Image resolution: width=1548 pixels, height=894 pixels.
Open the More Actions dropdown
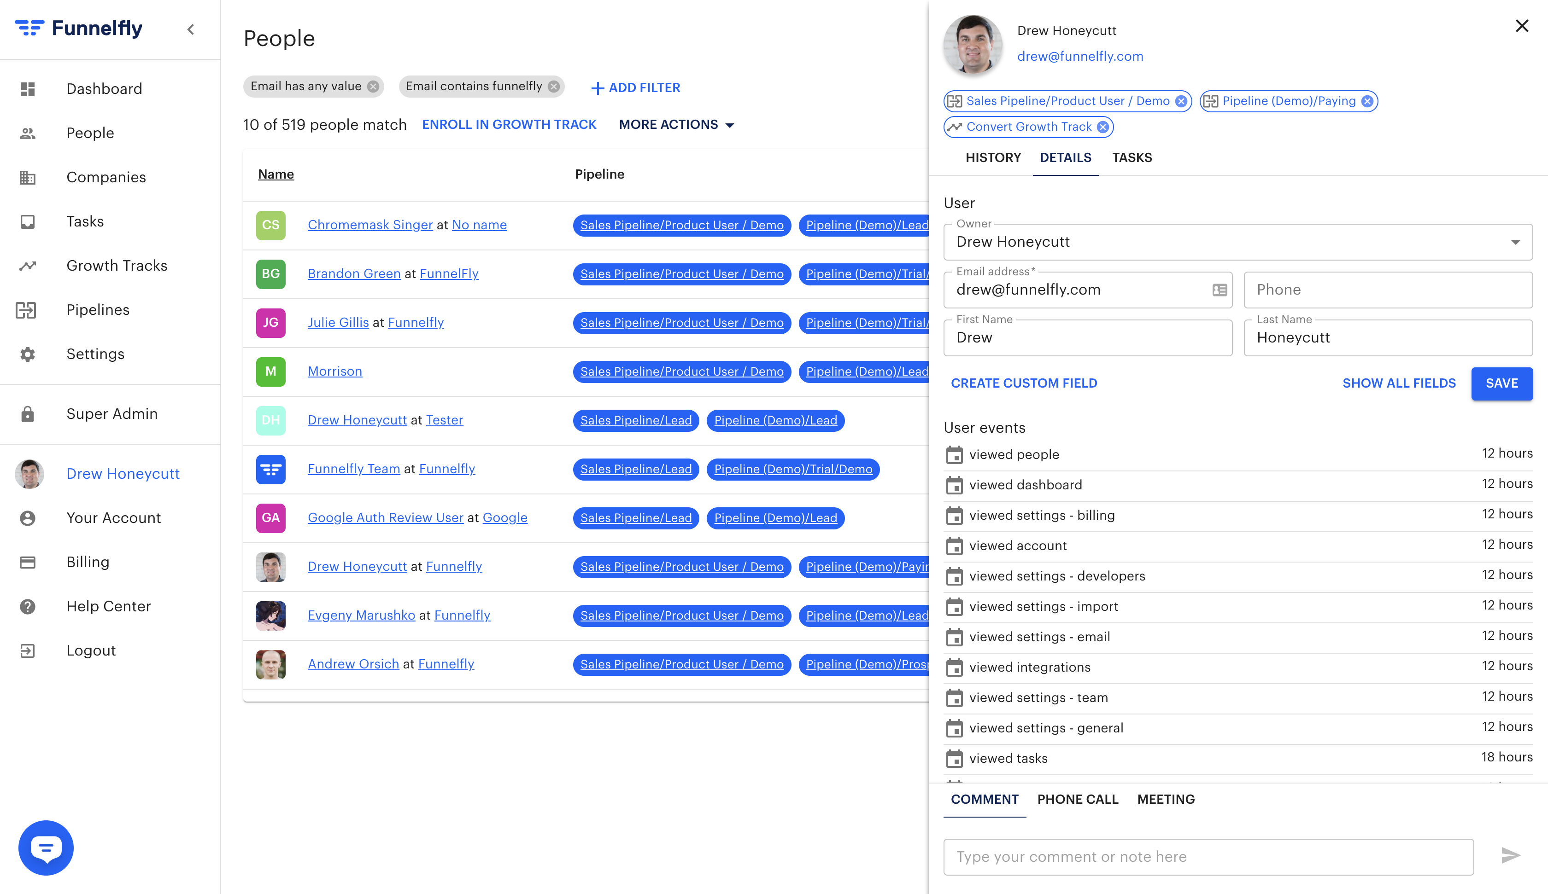click(676, 125)
